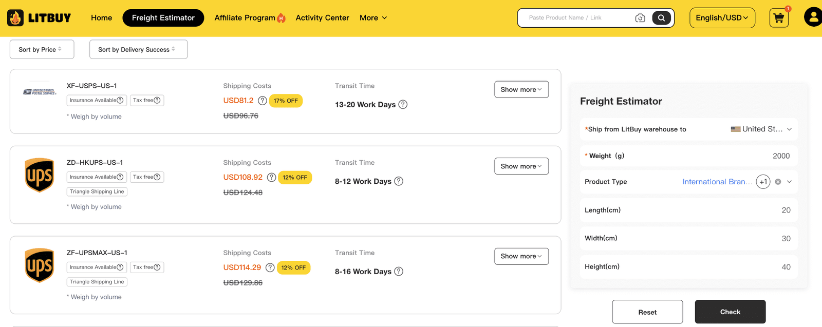
Task: Click help icon beside USD108.92 price
Action: pyautogui.click(x=271, y=178)
